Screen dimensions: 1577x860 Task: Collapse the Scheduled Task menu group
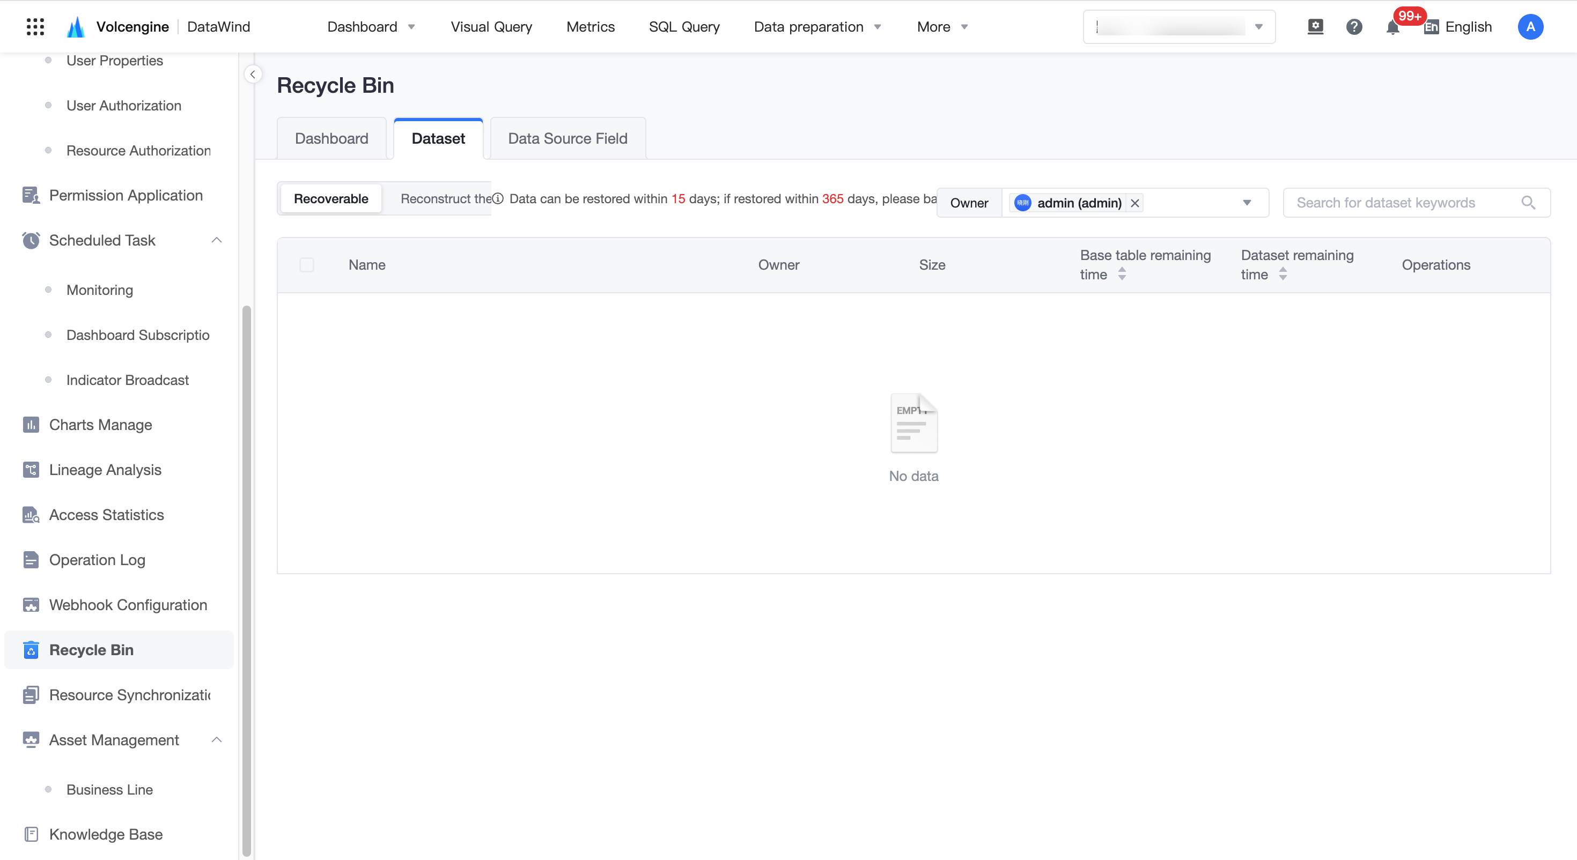(216, 240)
